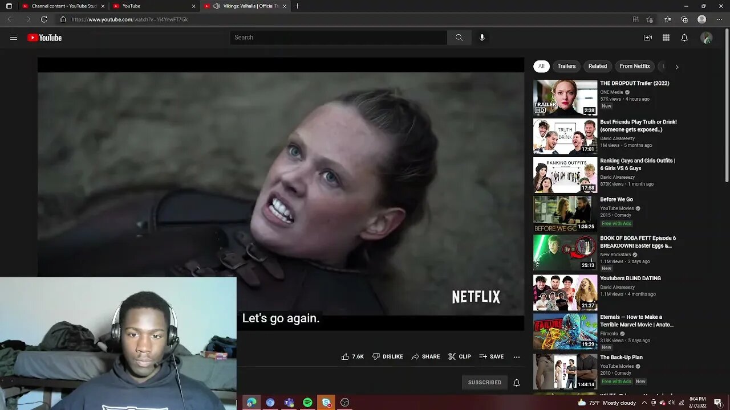
Task: Open the YouTube apps grid icon
Action: click(666, 38)
